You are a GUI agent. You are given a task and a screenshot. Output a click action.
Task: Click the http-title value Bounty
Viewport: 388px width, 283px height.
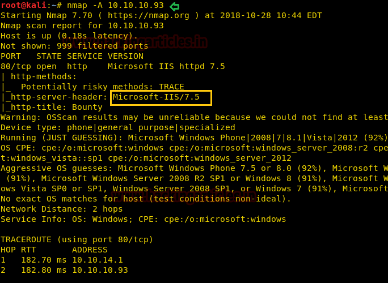tap(87, 108)
